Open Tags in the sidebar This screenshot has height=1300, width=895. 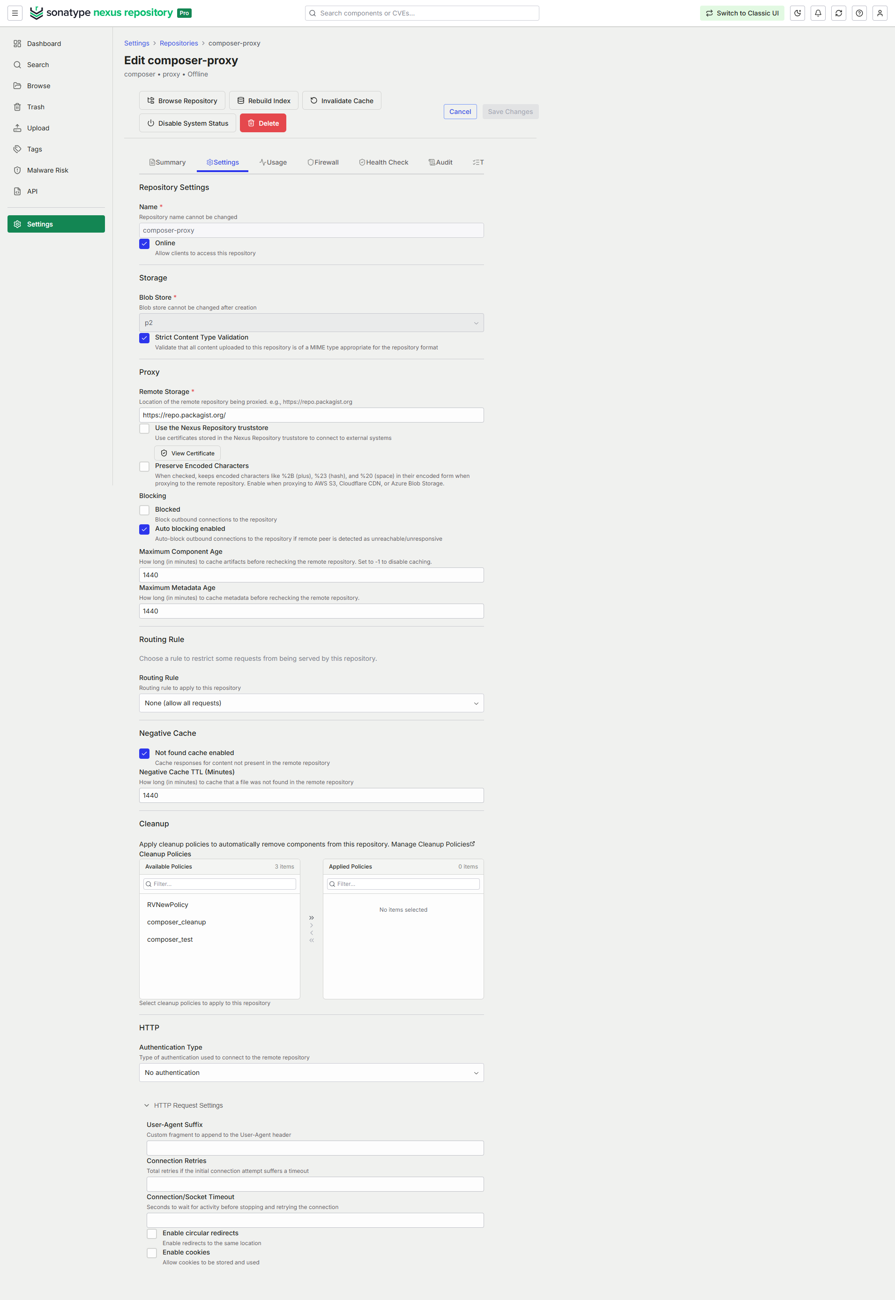(56, 149)
